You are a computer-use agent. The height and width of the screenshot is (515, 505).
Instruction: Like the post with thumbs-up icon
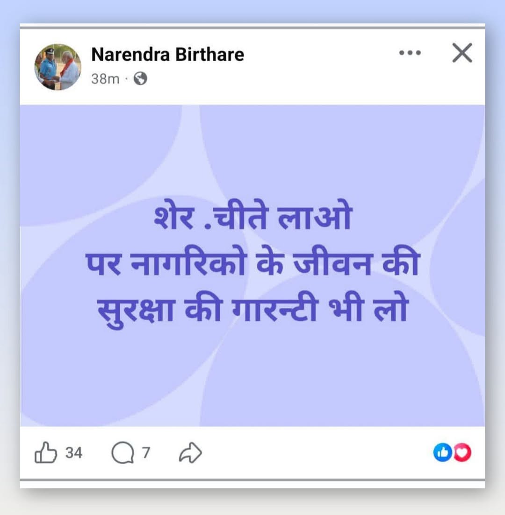[46, 452]
